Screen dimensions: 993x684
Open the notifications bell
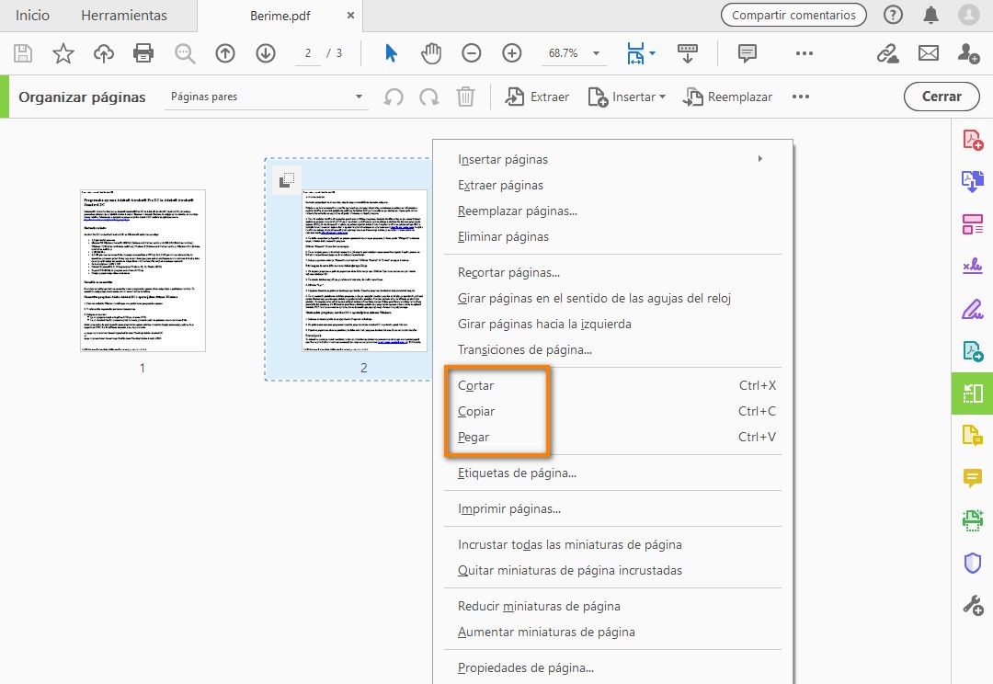tap(931, 15)
